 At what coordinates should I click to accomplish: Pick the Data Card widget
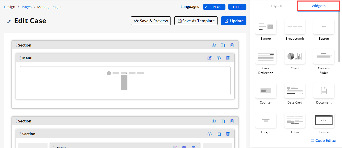point(295,91)
